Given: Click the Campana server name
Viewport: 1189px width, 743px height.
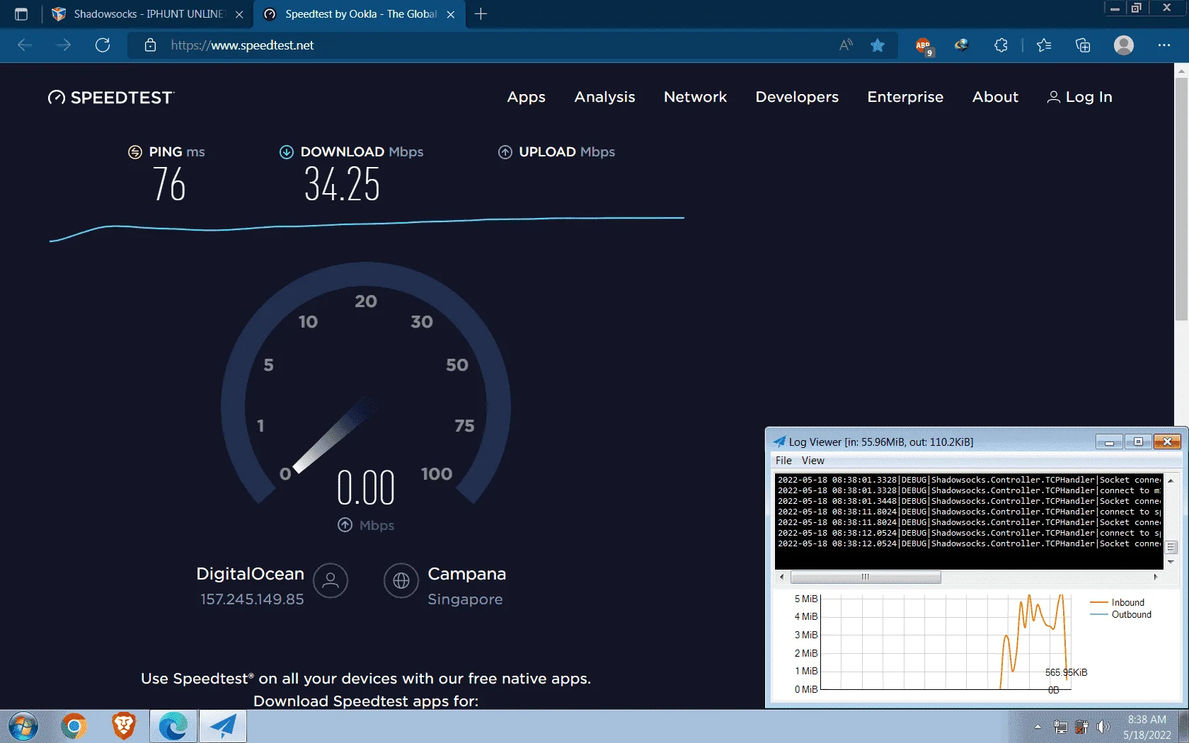Looking at the screenshot, I should pyautogui.click(x=467, y=574).
